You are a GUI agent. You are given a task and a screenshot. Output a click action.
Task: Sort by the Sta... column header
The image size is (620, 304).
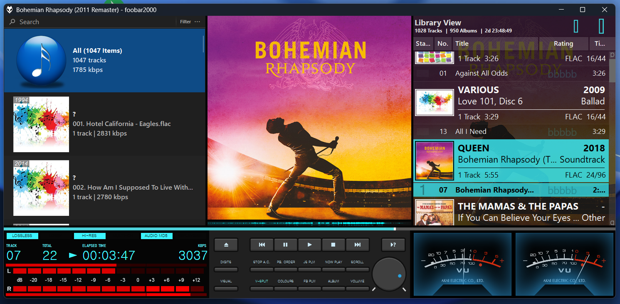tap(423, 43)
